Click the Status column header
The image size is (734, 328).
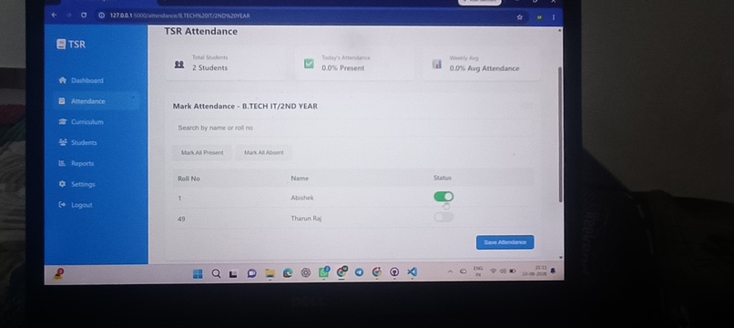[x=443, y=178]
